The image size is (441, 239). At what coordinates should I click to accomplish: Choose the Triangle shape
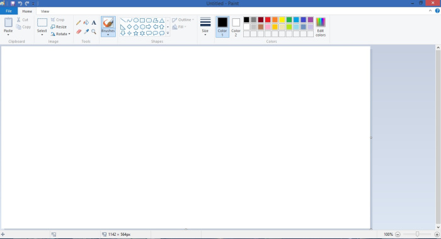click(x=162, y=20)
